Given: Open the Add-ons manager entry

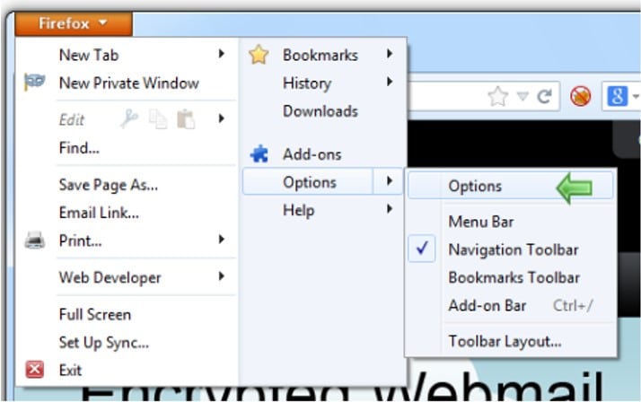Looking at the screenshot, I should pyautogui.click(x=312, y=154).
